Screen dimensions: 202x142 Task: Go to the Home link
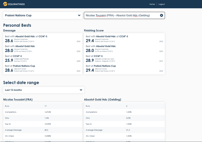tap(152, 4)
